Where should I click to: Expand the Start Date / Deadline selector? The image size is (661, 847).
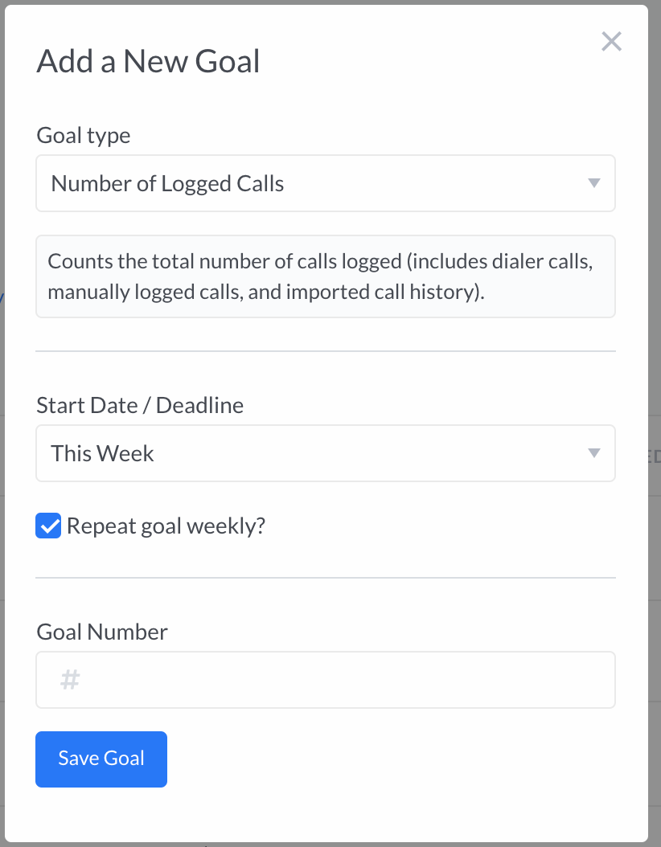(326, 453)
